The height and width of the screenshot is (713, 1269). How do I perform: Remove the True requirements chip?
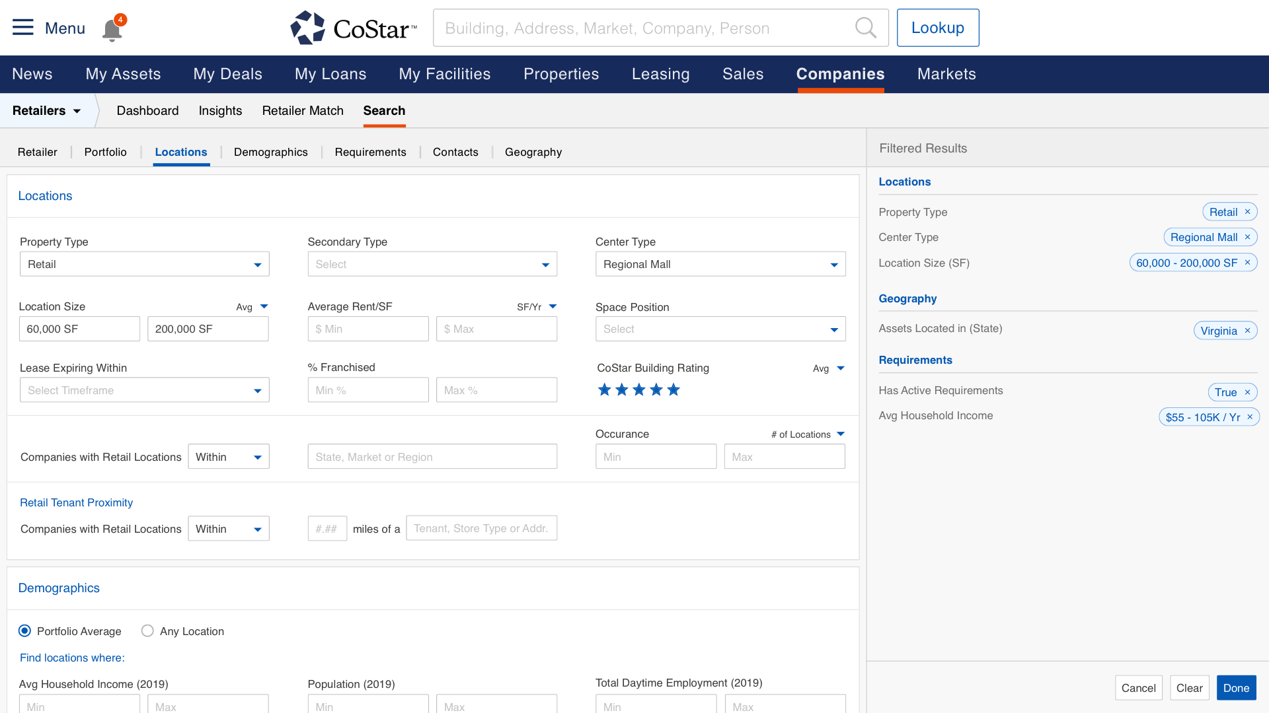coord(1248,392)
